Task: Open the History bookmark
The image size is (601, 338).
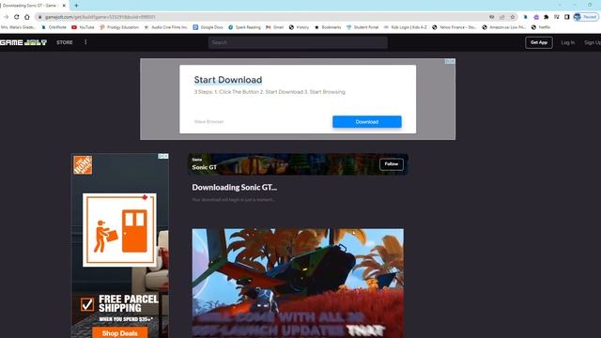Action: coord(299,27)
